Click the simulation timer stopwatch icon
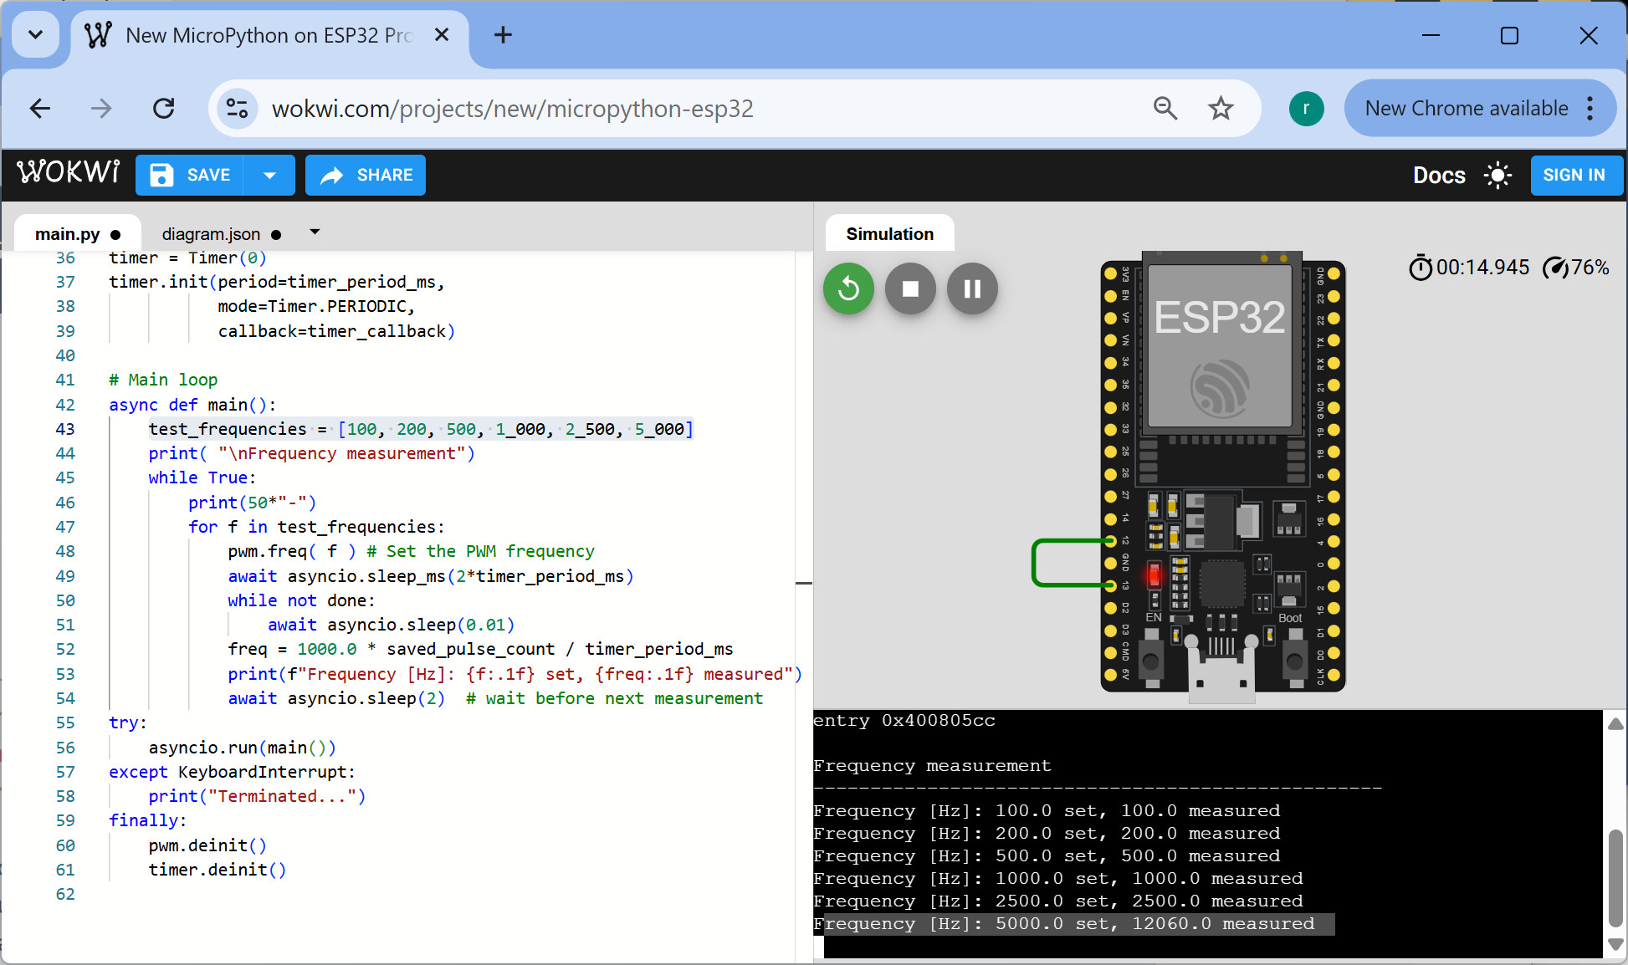This screenshot has height=965, width=1628. point(1420,268)
